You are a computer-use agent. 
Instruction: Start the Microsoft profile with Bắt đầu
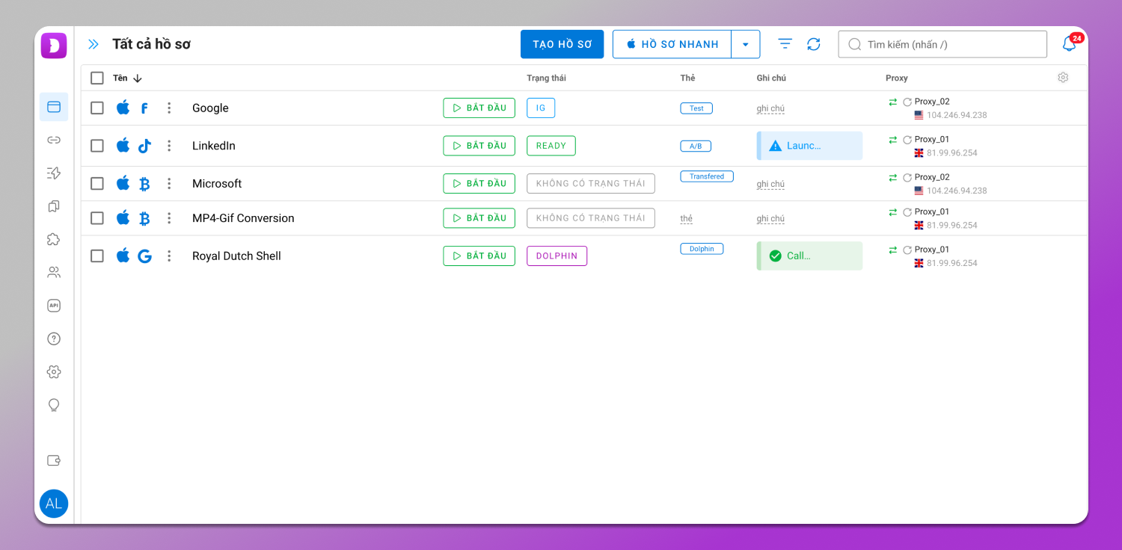479,184
